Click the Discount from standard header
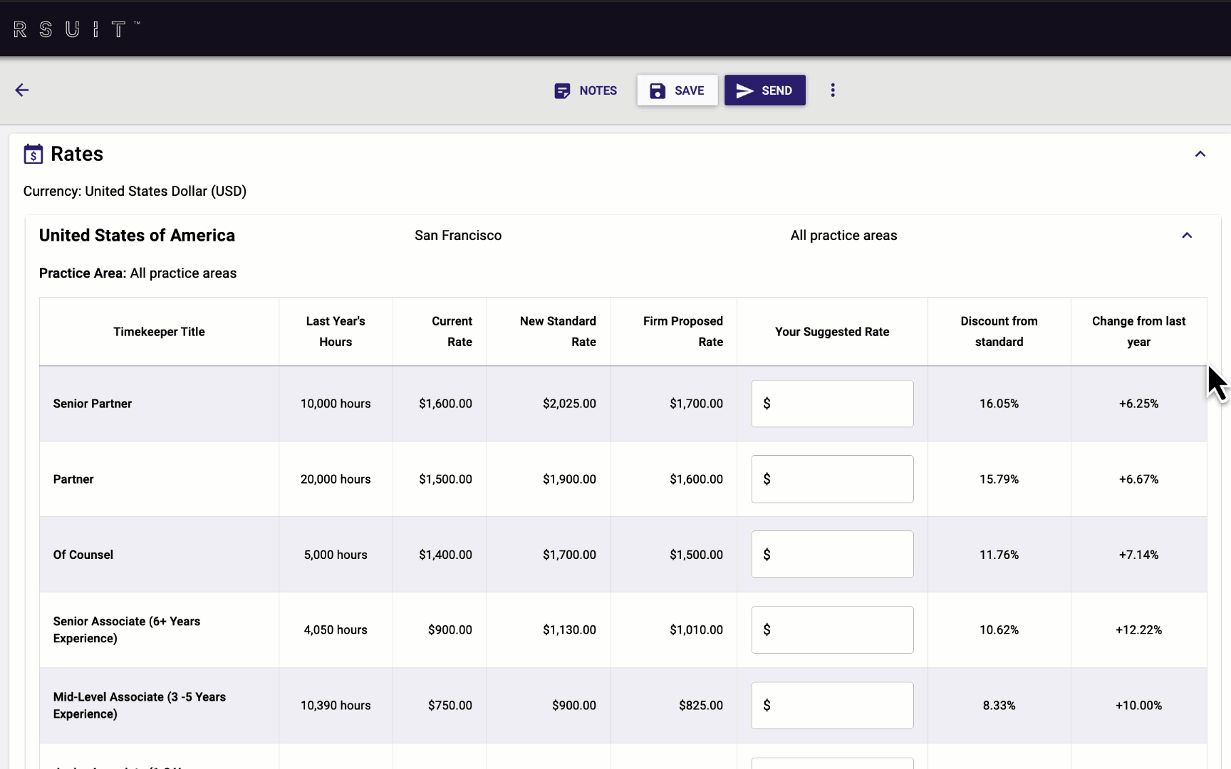The width and height of the screenshot is (1231, 769). 999,332
